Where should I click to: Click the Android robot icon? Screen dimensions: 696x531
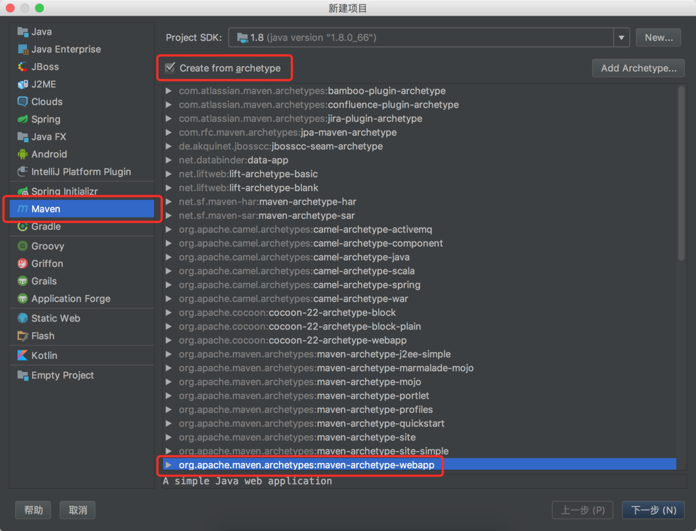click(x=22, y=154)
